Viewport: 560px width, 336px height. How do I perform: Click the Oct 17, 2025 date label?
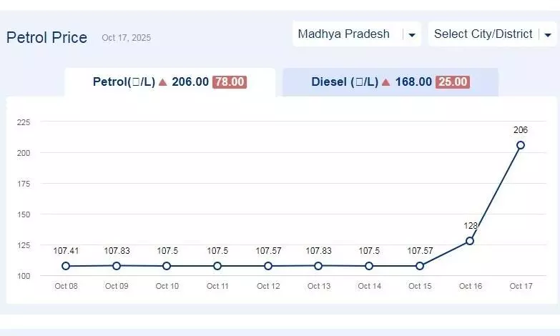coord(126,38)
